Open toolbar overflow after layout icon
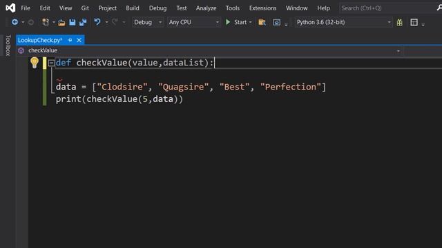 [x=423, y=24]
